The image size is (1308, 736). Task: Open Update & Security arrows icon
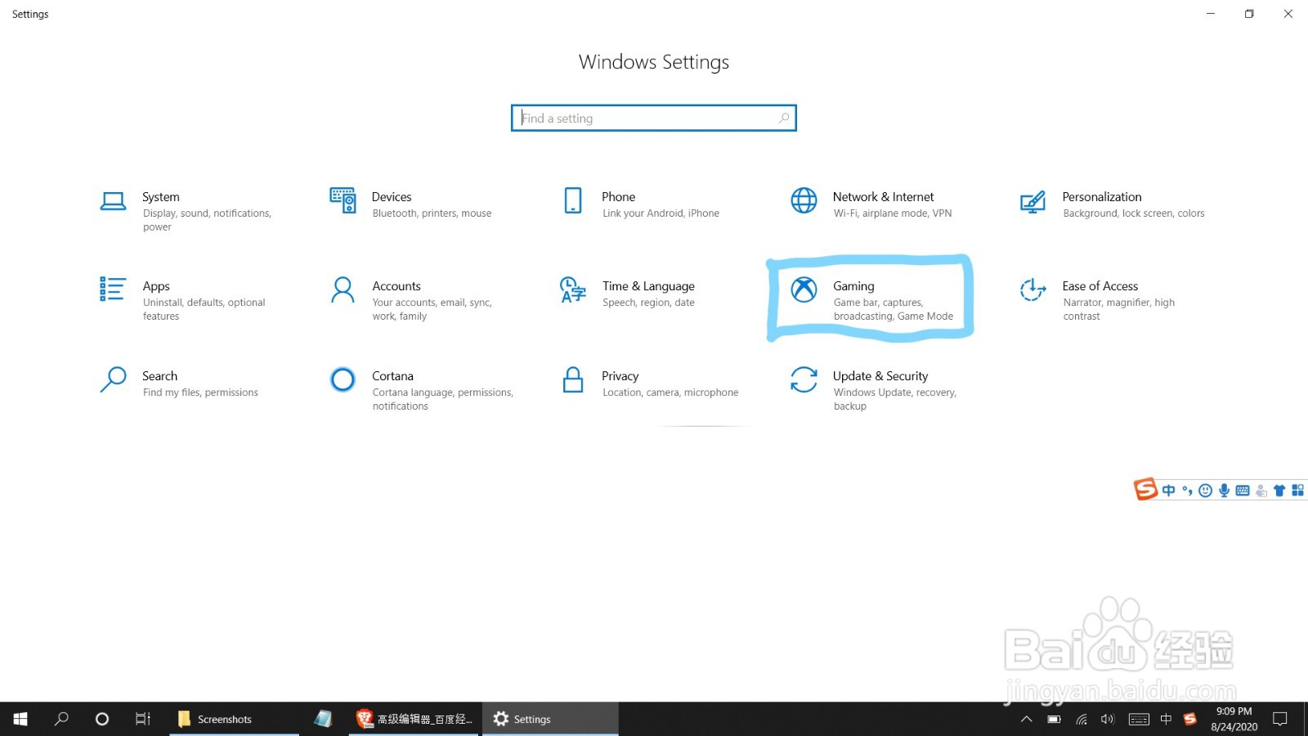pyautogui.click(x=804, y=379)
